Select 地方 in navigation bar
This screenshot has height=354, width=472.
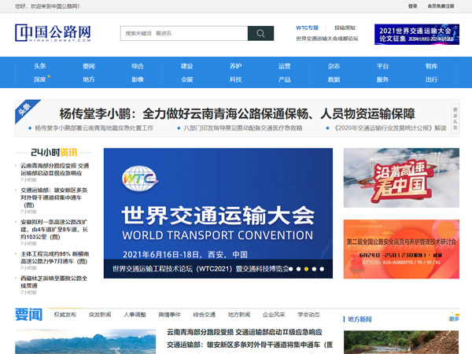(89, 79)
